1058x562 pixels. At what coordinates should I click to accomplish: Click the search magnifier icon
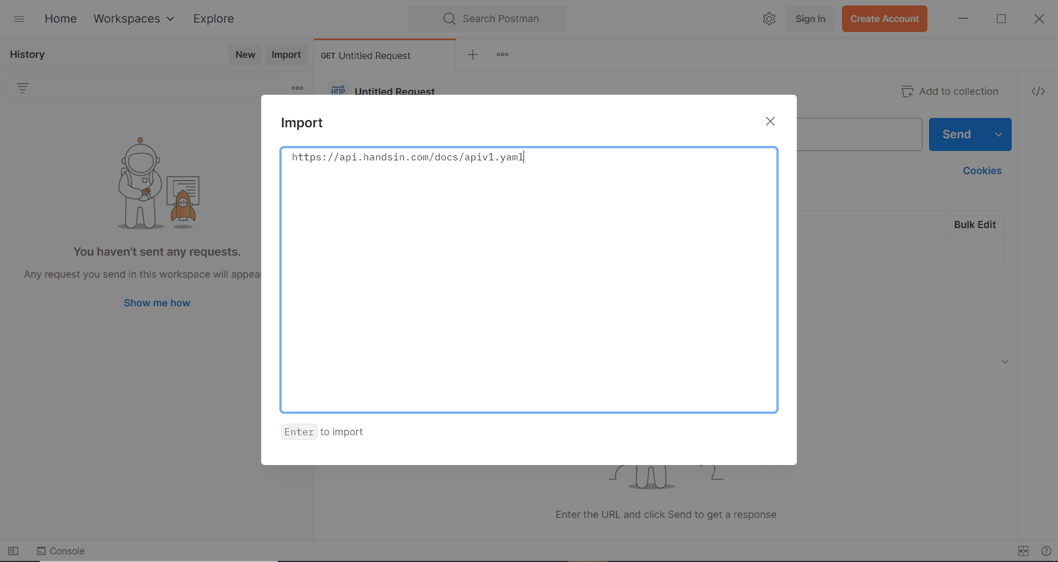[449, 19]
